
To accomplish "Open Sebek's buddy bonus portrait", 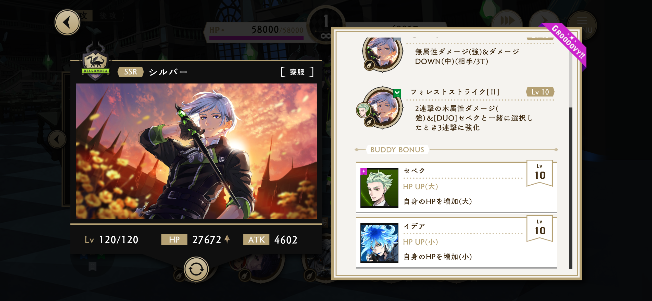I will click(379, 188).
